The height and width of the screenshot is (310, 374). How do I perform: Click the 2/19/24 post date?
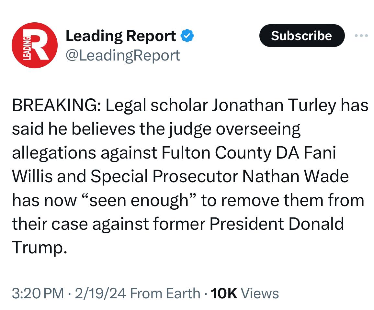[100, 293]
